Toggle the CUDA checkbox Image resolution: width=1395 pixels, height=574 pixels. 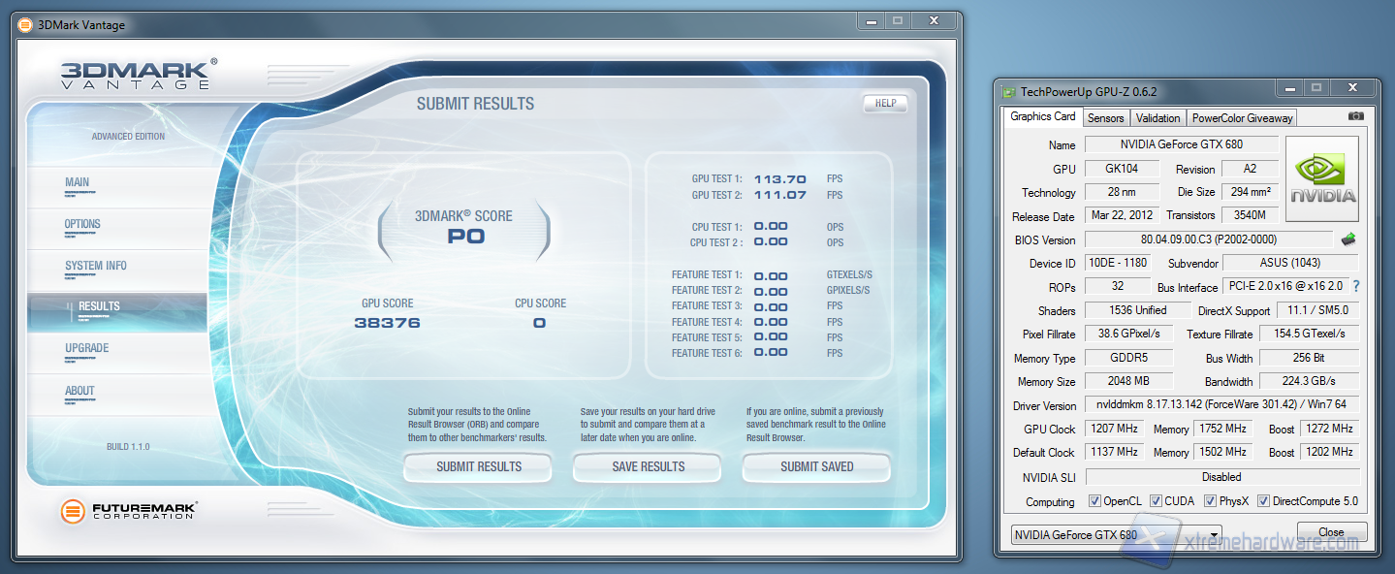coord(1156,501)
